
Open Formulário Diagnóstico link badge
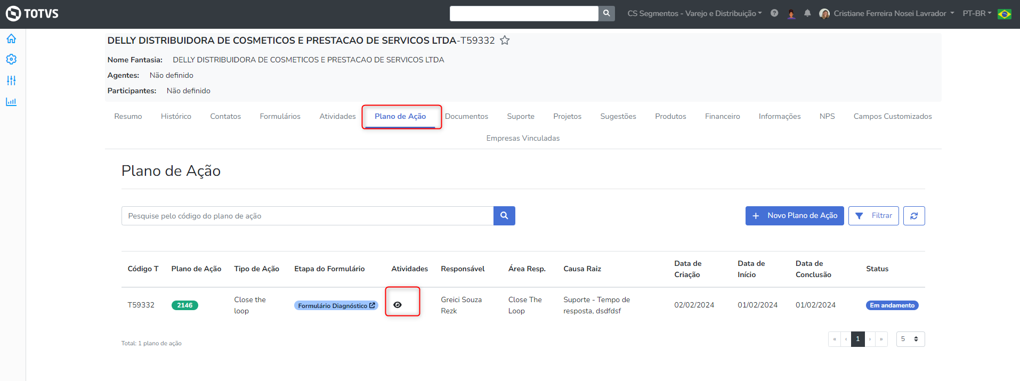[336, 305]
